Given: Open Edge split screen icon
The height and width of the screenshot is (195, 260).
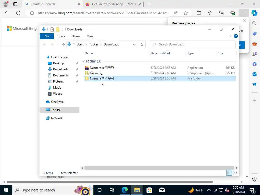Looking at the screenshot, I should click(x=199, y=13).
